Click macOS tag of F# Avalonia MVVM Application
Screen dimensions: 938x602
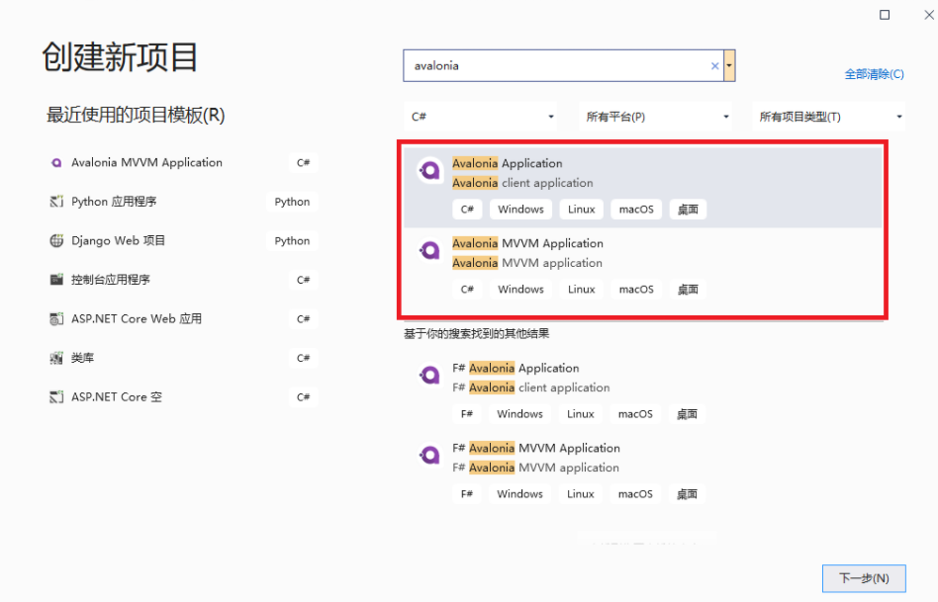click(x=635, y=494)
